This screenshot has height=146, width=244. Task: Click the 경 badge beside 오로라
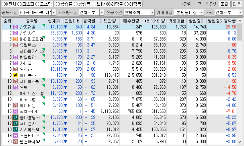[x=15, y=69]
